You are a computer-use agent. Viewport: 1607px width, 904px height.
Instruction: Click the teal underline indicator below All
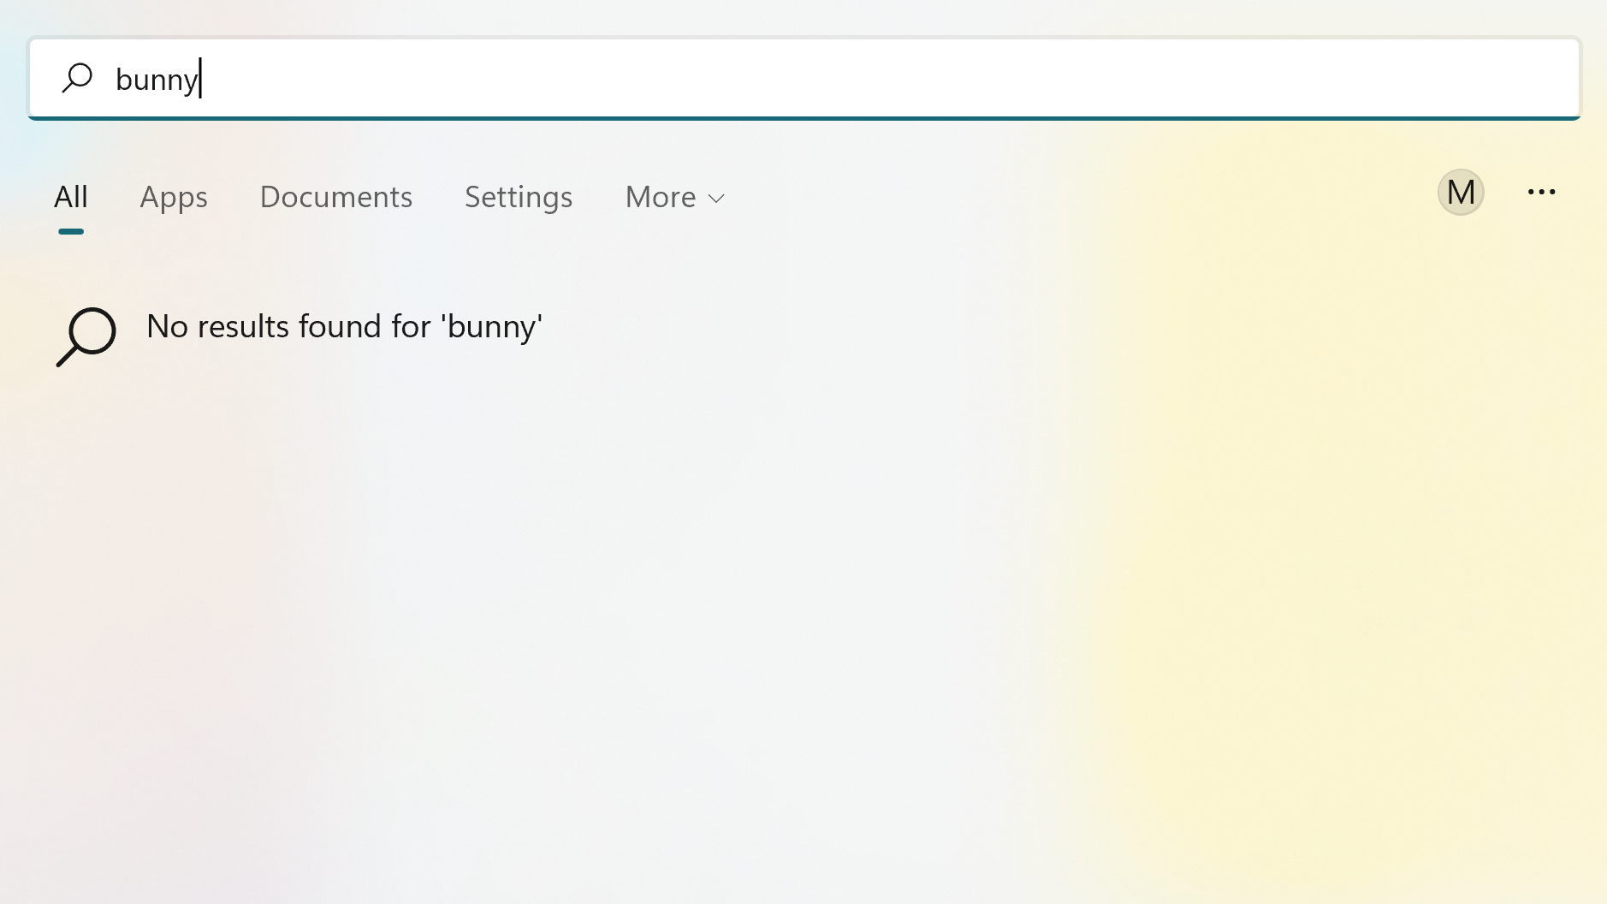coord(70,229)
